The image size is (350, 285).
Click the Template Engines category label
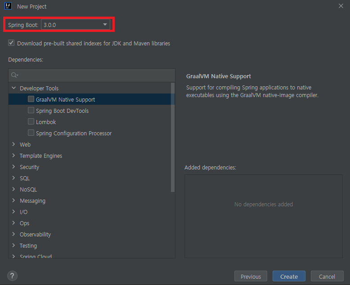41,156
